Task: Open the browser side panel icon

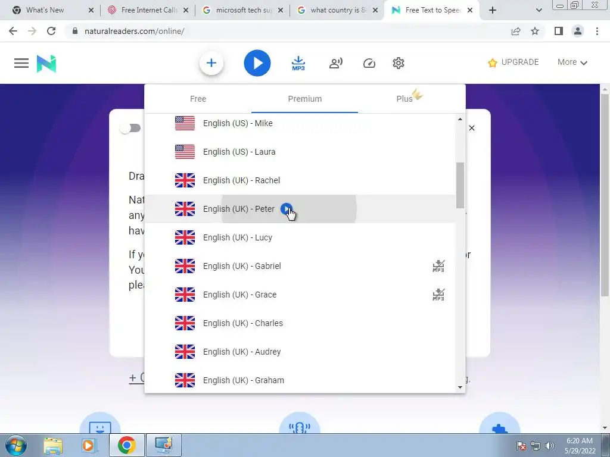Action: [559, 31]
